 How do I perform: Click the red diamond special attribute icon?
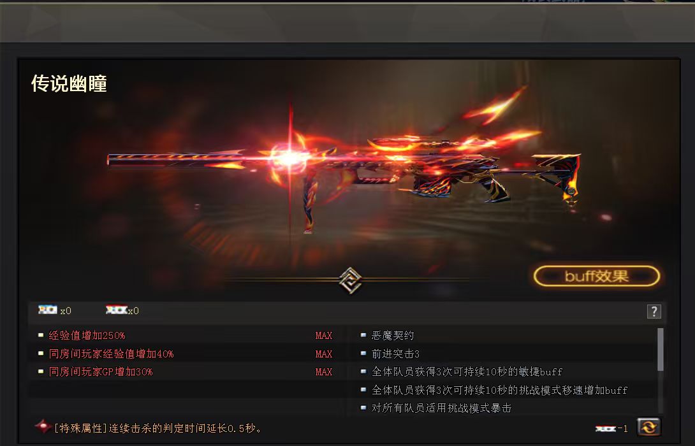(x=43, y=426)
